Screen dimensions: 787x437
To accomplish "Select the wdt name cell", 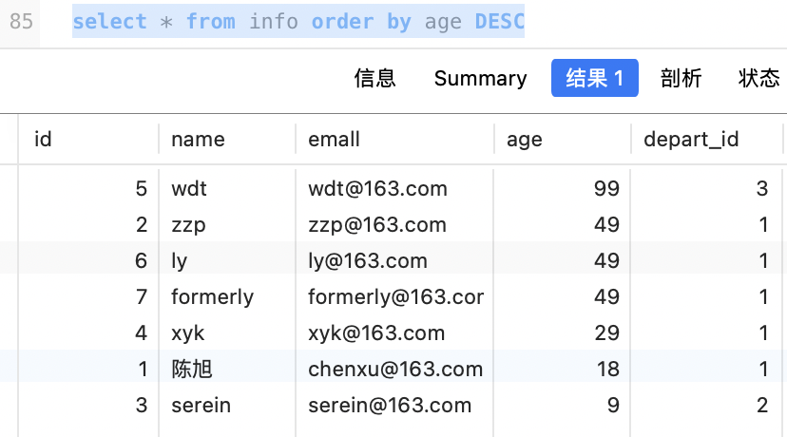I will [x=189, y=189].
